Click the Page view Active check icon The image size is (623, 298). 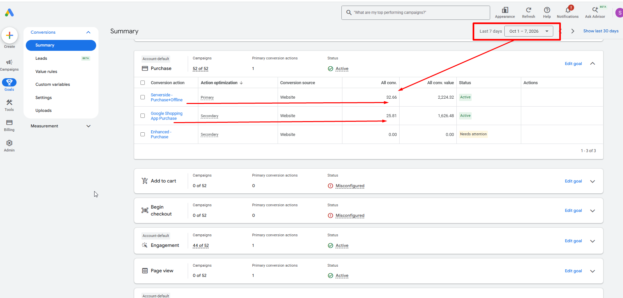pos(331,276)
